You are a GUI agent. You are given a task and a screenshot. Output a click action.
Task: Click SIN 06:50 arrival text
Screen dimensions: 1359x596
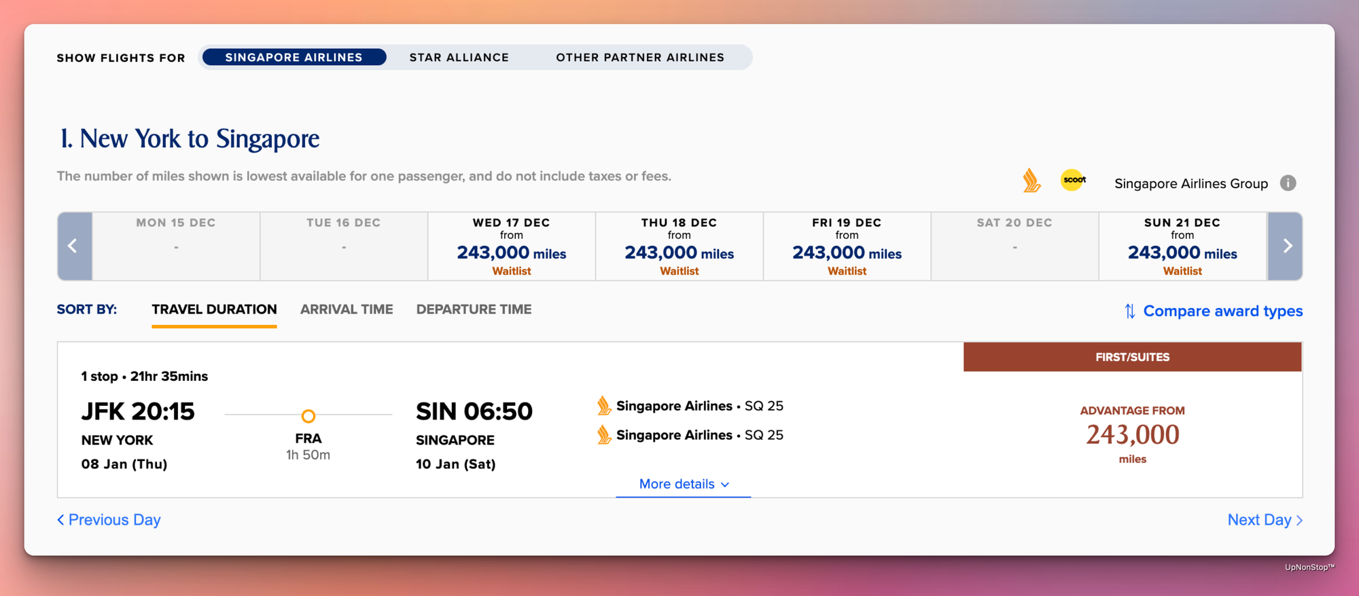474,411
